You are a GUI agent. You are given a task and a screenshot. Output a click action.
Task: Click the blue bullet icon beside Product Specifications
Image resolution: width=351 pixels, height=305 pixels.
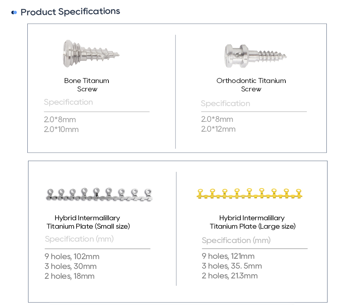14,13
